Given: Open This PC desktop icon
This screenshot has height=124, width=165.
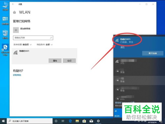Looking at the screenshot, I should (5, 6).
